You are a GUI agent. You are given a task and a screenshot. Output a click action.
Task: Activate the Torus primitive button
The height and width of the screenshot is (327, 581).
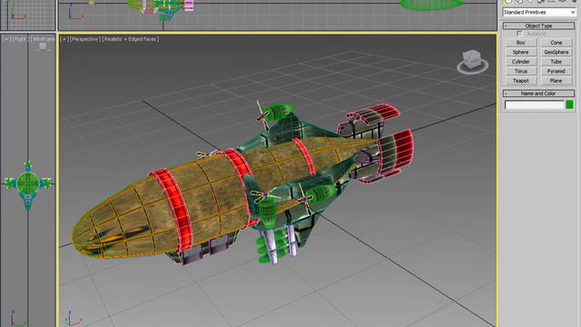[x=520, y=71]
